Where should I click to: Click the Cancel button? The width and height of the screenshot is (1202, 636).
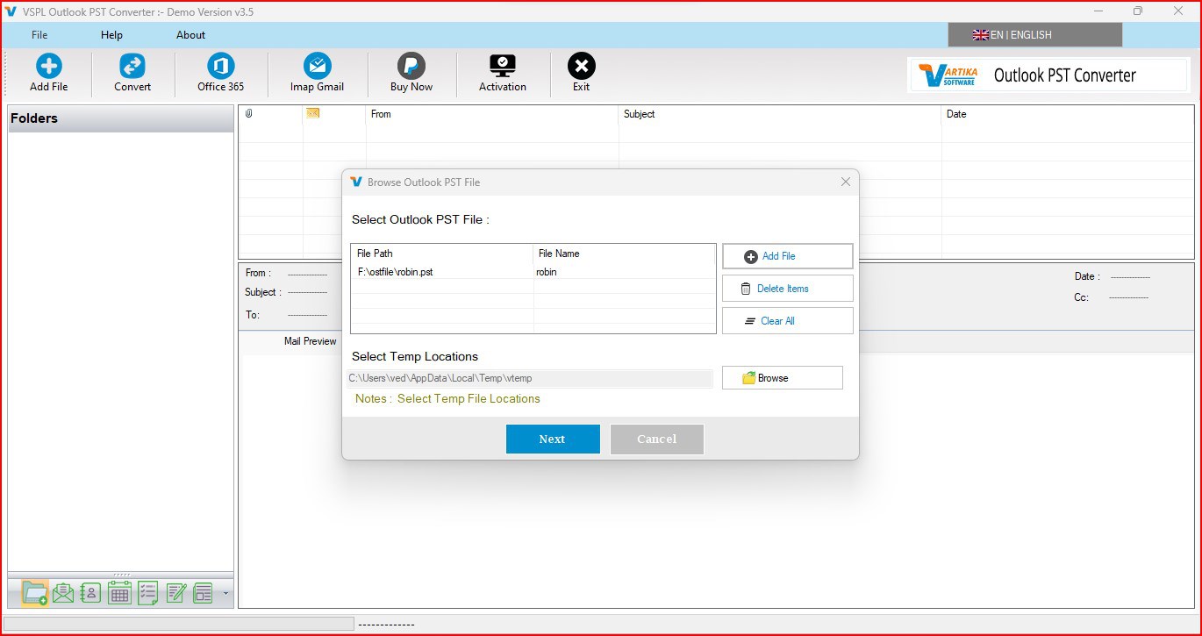(657, 439)
